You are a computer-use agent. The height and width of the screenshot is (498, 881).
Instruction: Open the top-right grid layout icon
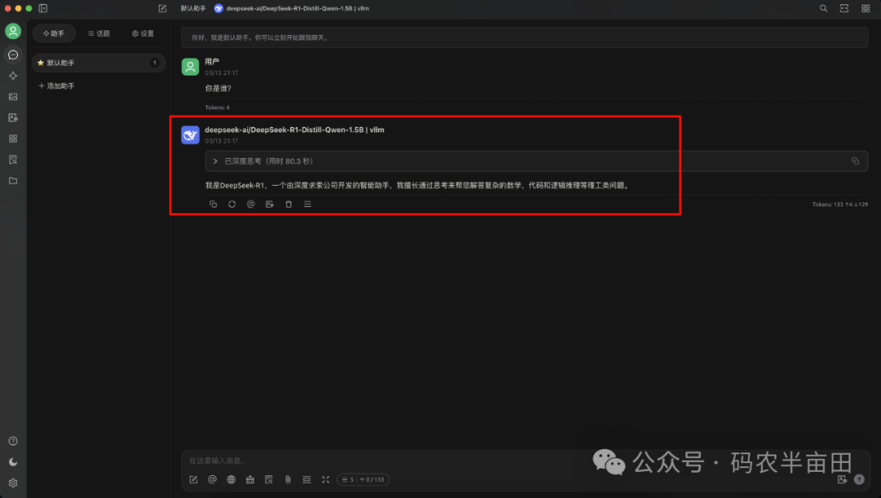(866, 8)
